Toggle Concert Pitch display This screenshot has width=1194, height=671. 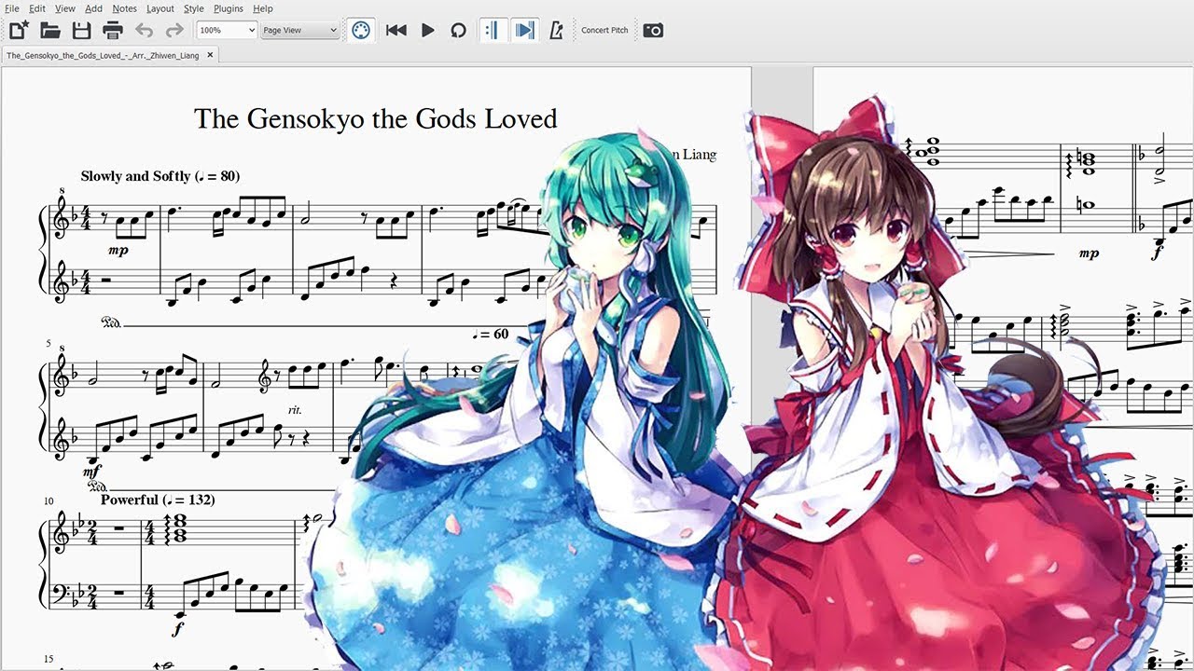coord(604,30)
